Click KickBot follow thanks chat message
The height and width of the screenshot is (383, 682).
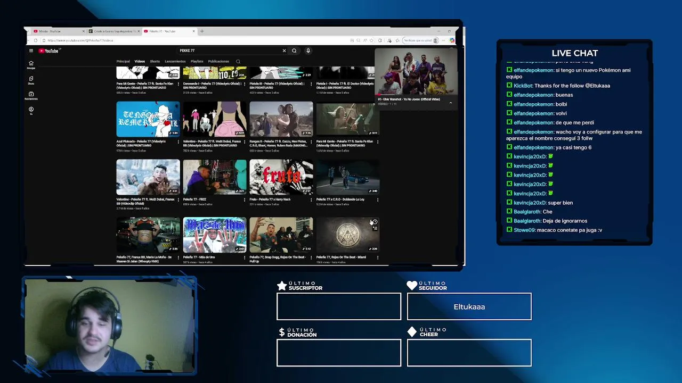click(558, 86)
